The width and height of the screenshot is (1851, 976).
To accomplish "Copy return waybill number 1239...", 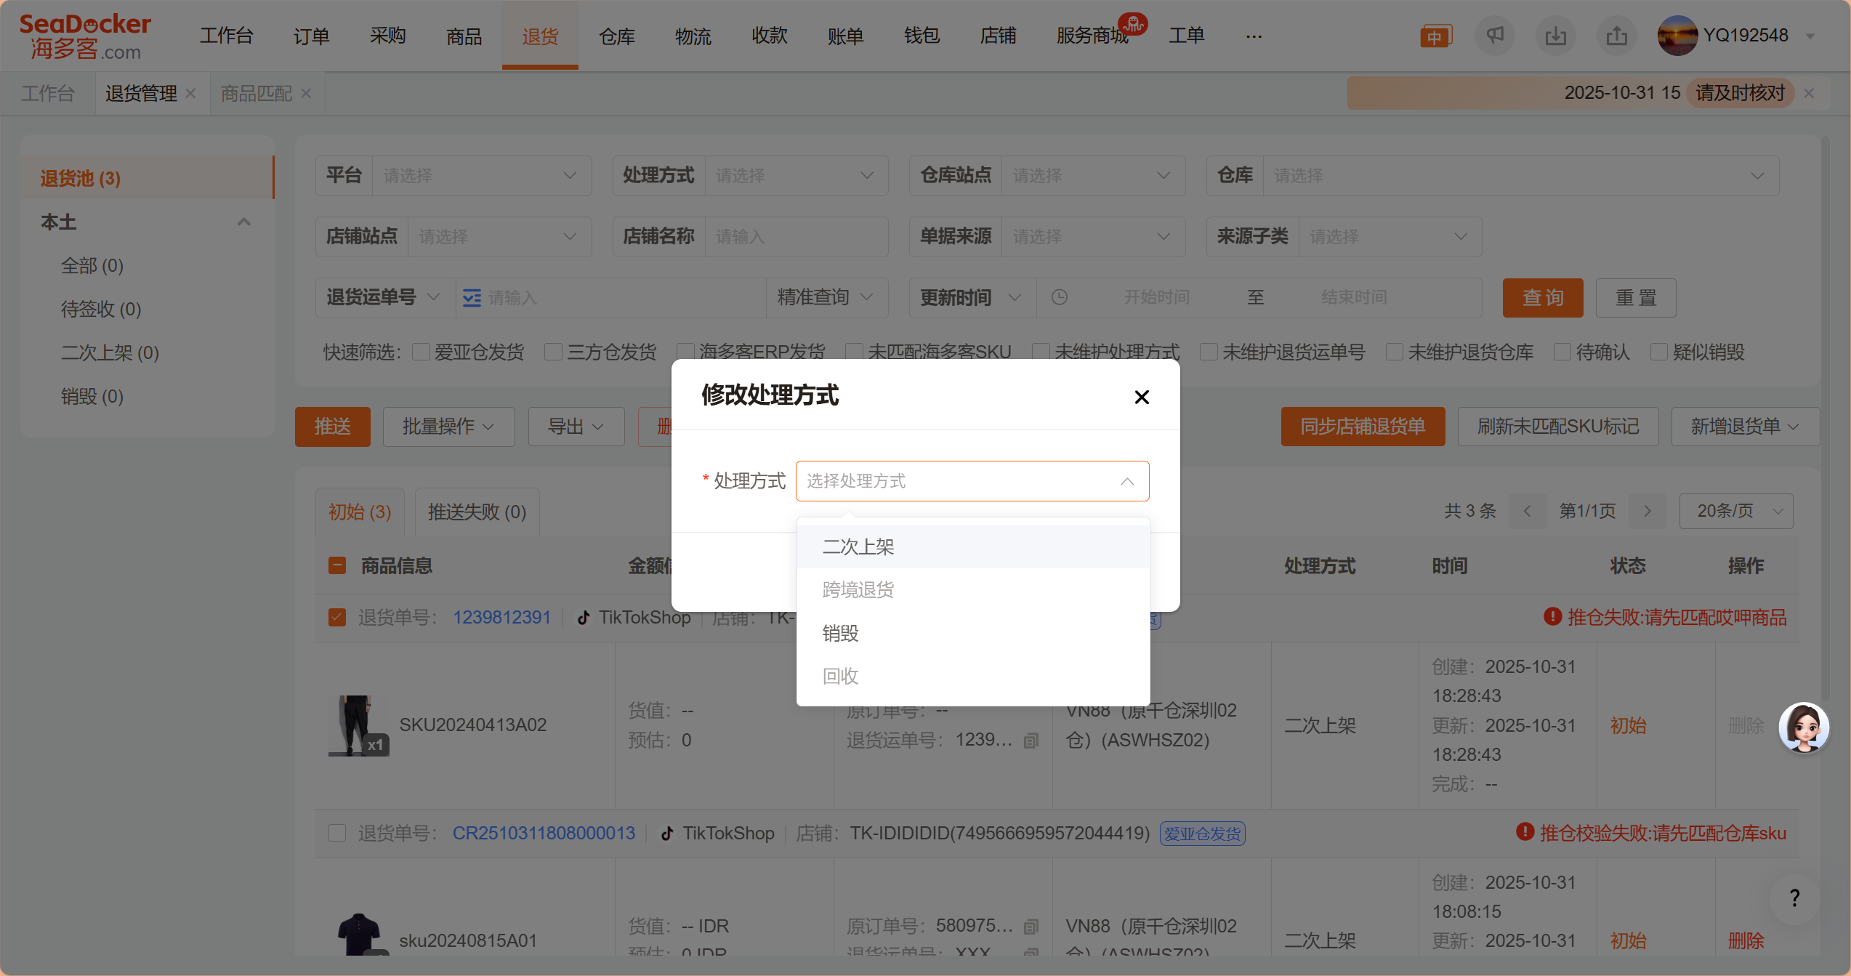I will [1031, 741].
